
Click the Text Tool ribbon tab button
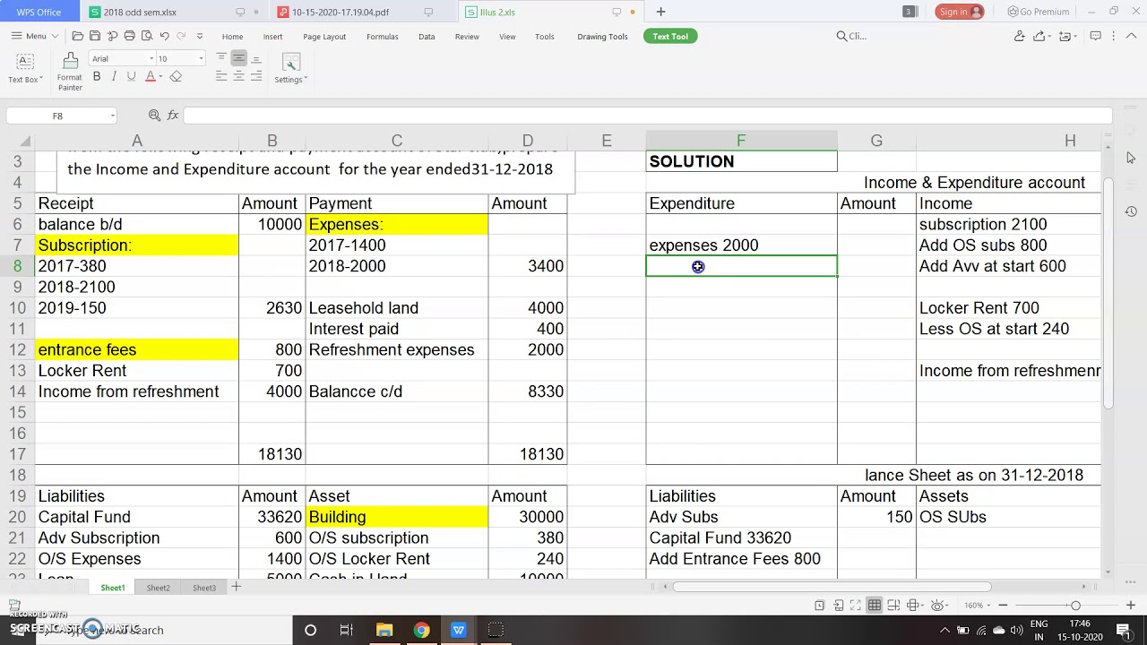coord(670,37)
